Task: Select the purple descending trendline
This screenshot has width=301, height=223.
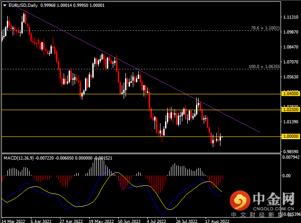Action: (x=133, y=67)
